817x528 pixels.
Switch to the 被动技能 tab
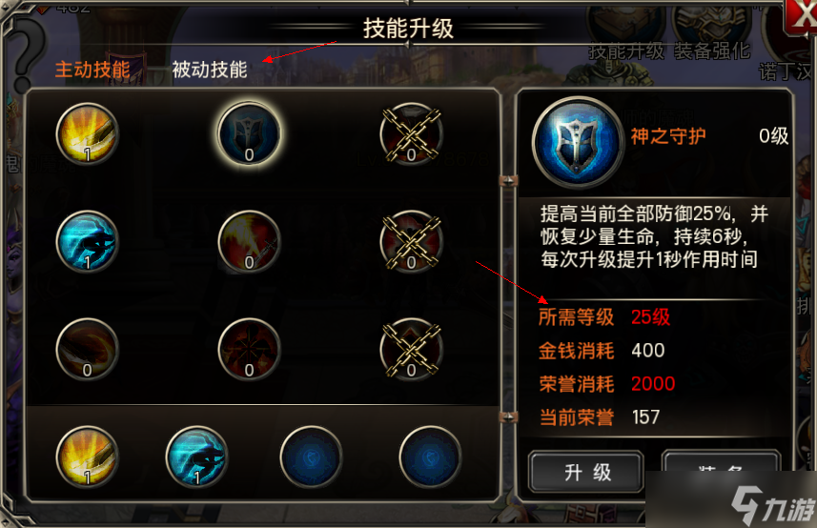(210, 70)
